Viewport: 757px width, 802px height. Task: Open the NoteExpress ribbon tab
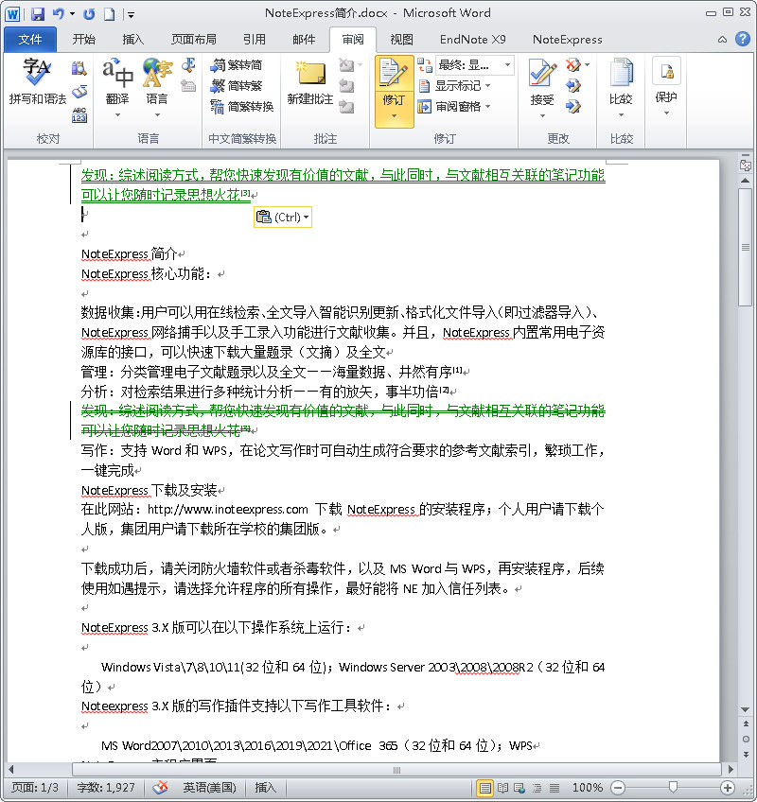[567, 40]
